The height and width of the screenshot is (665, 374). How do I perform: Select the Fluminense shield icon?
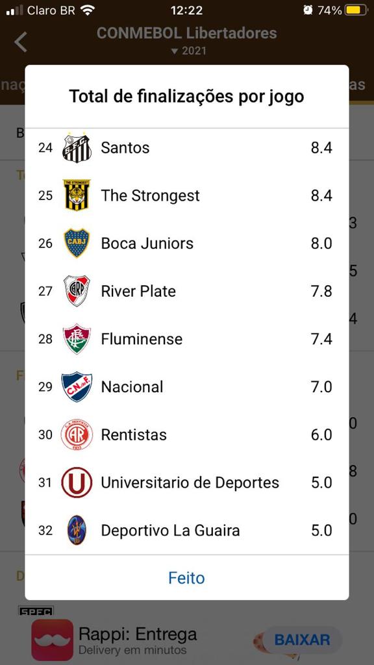(x=77, y=339)
